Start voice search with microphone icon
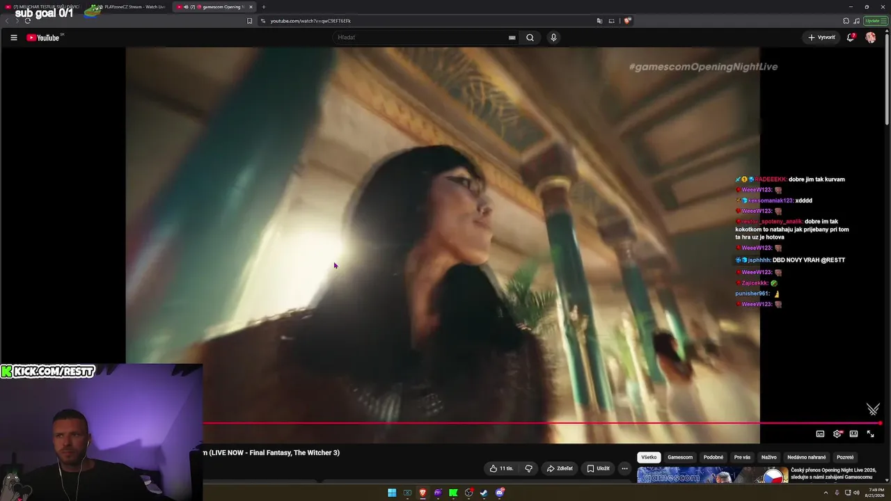The width and height of the screenshot is (891, 501). point(553,38)
